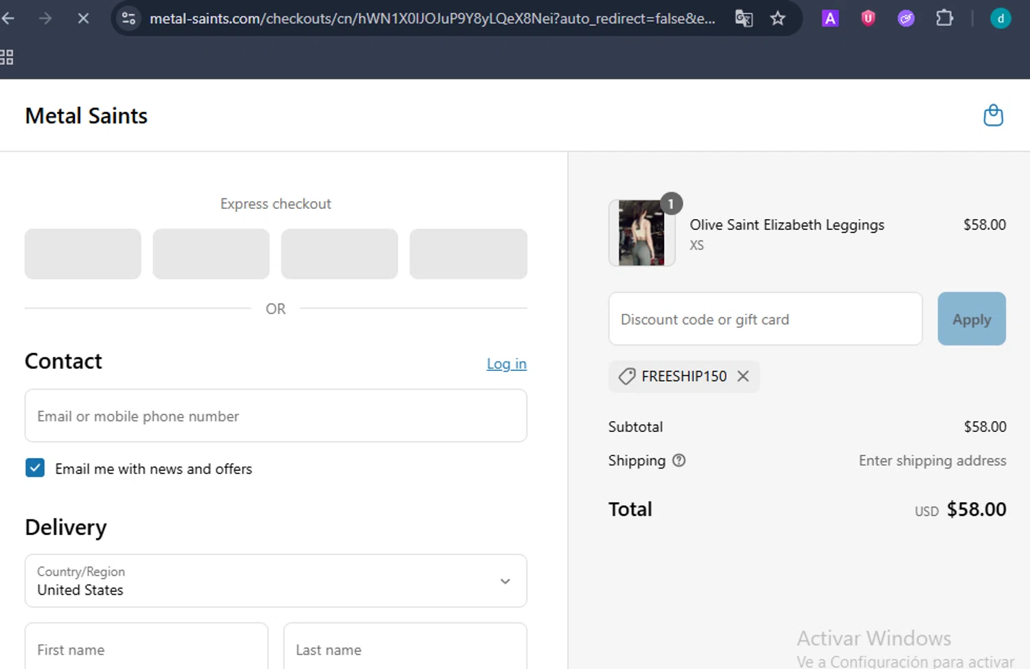Select the second express checkout button
1030x669 pixels.
pyautogui.click(x=211, y=254)
